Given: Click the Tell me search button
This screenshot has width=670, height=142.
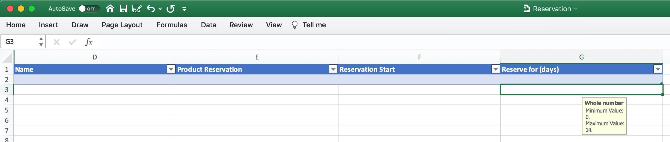Looking at the screenshot, I should pos(309,25).
